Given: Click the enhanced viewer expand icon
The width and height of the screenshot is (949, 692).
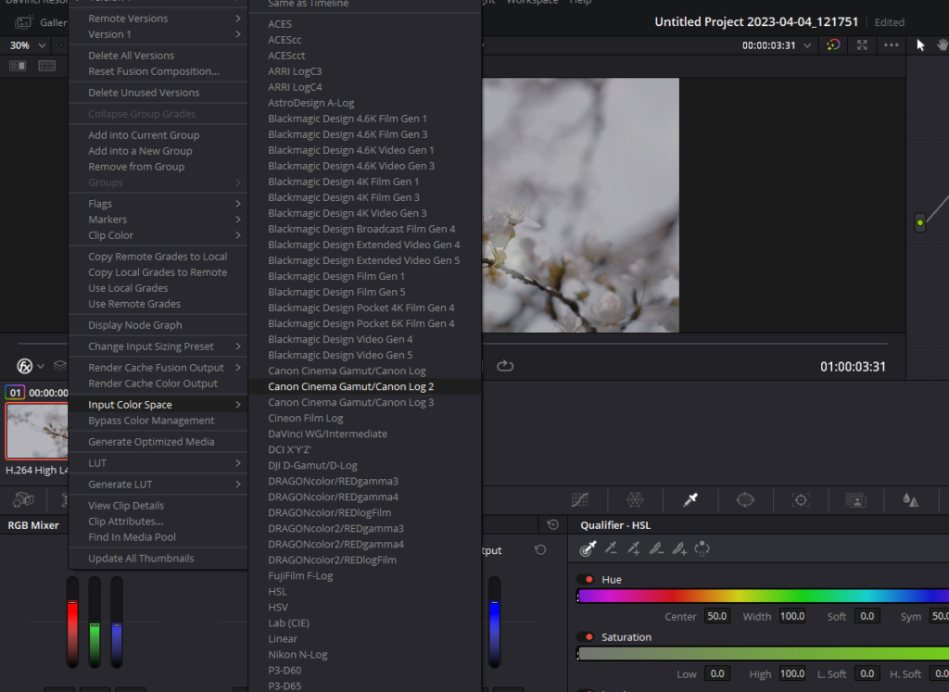Looking at the screenshot, I should (862, 45).
